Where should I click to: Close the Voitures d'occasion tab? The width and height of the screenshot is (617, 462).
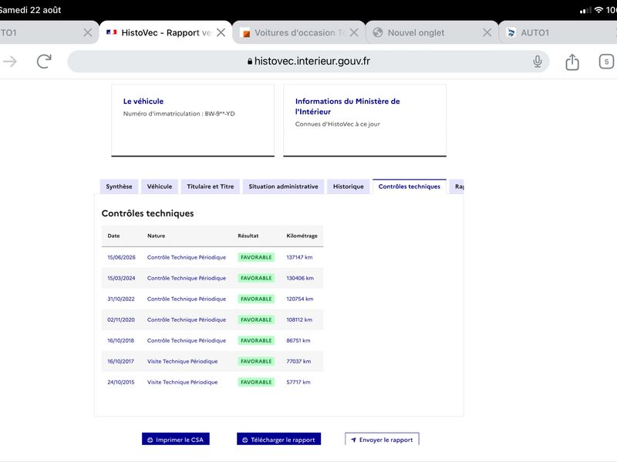point(354,32)
